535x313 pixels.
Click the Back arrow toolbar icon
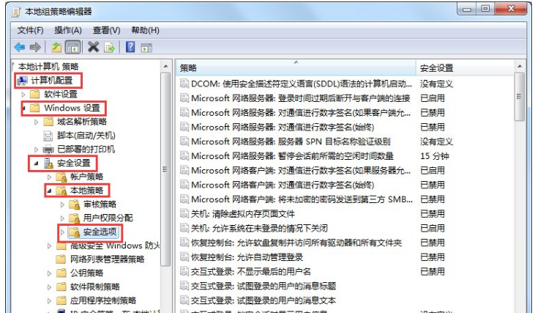tap(20, 47)
